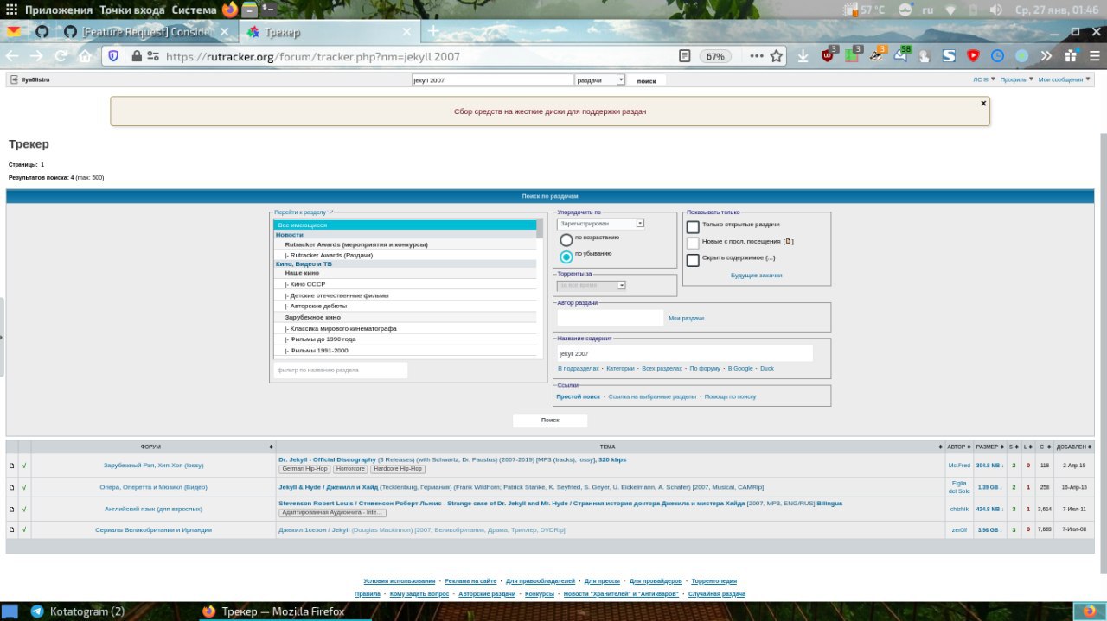Open the Firefox hamburger menu
Screen dimensions: 1107x621
tap(1093, 56)
